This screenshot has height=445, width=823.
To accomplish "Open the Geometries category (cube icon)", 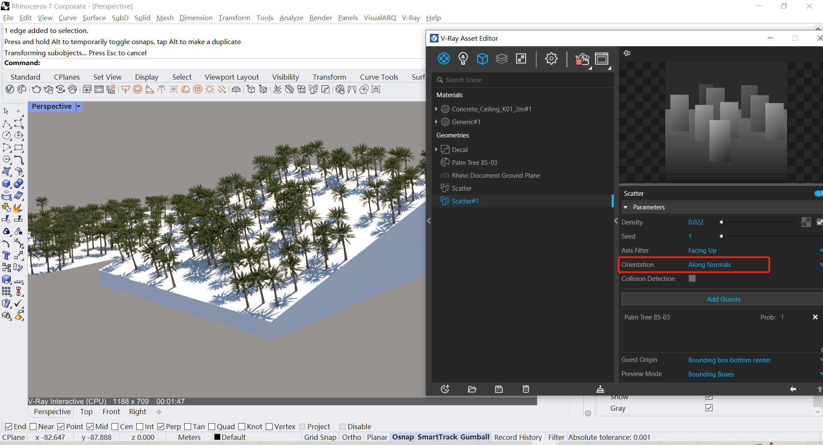I will coord(482,59).
